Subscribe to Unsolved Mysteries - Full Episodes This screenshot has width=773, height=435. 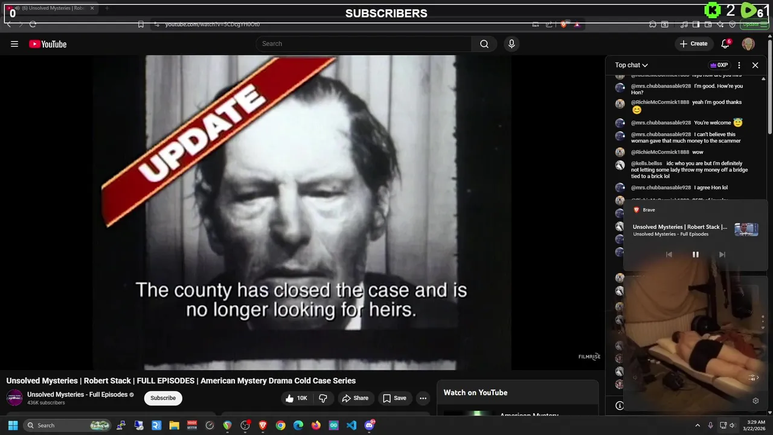163,398
